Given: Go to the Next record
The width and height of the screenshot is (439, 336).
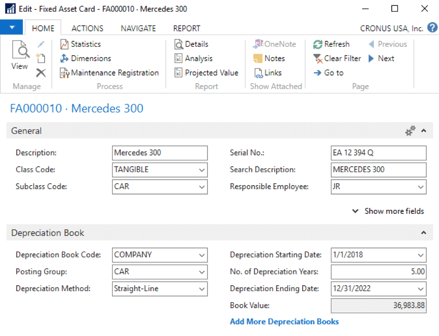Looking at the screenshot, I should coord(381,58).
